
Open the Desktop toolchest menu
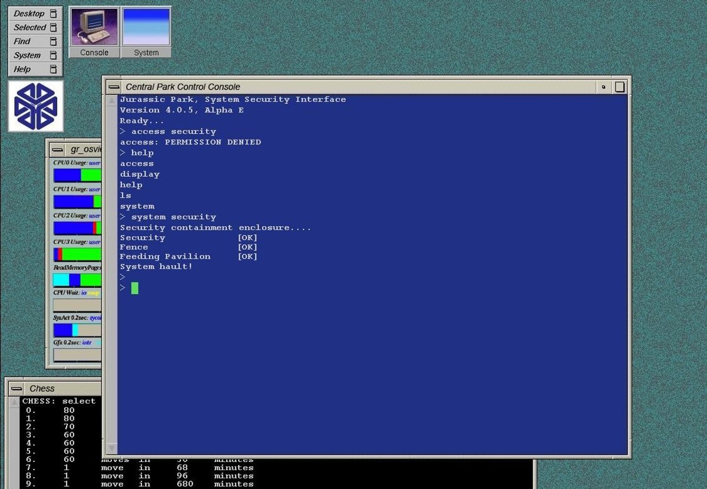click(x=29, y=14)
